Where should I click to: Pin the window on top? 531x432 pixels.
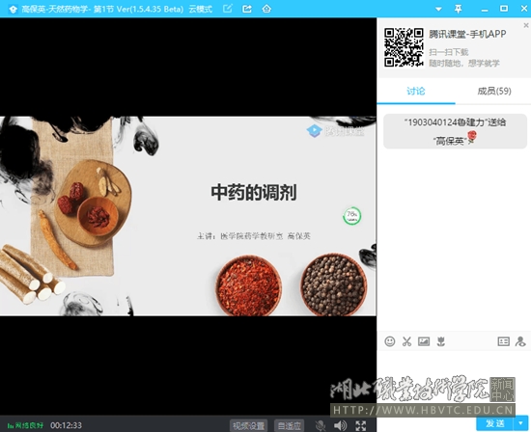click(x=458, y=9)
